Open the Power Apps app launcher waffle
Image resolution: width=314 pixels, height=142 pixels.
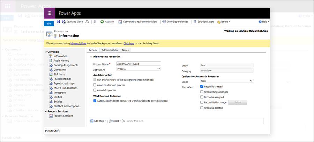click(50, 13)
